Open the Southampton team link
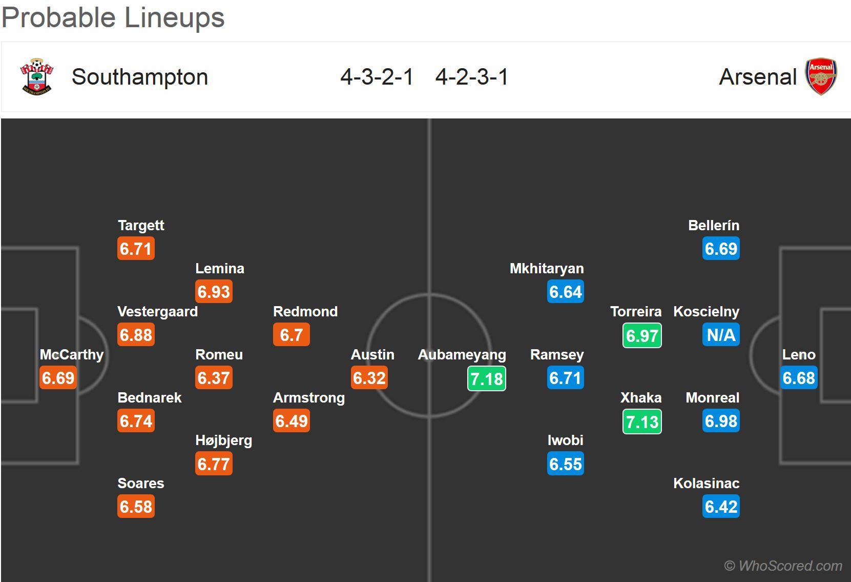This screenshot has height=582, width=851. pos(140,77)
